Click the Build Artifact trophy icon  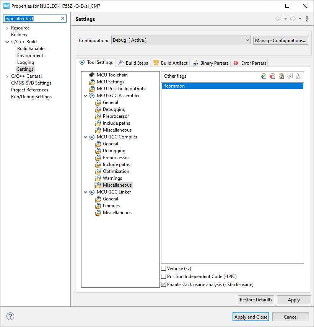pos(156,63)
